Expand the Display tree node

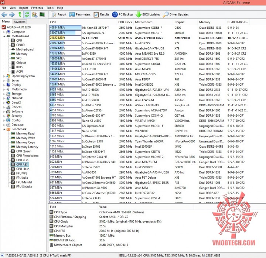pyautogui.click(x=4, y=85)
